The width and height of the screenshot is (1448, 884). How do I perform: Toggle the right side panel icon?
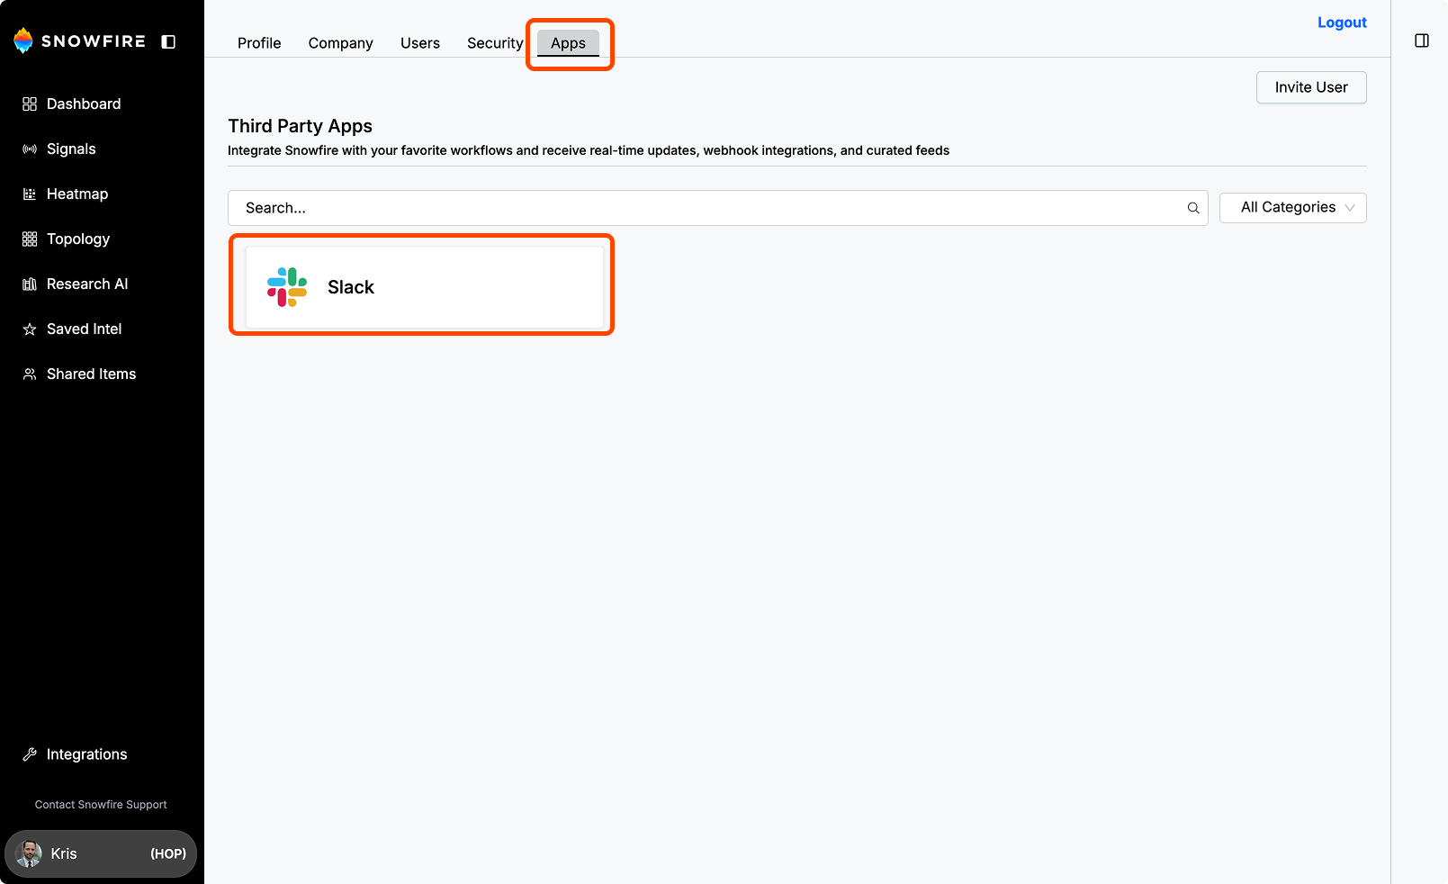pyautogui.click(x=1422, y=41)
